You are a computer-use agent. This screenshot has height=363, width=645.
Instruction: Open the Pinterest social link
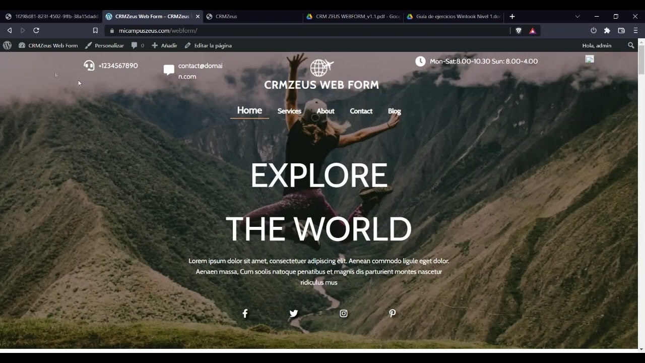click(393, 314)
